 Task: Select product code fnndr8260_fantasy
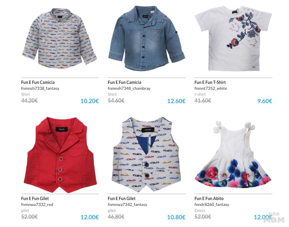(212, 204)
